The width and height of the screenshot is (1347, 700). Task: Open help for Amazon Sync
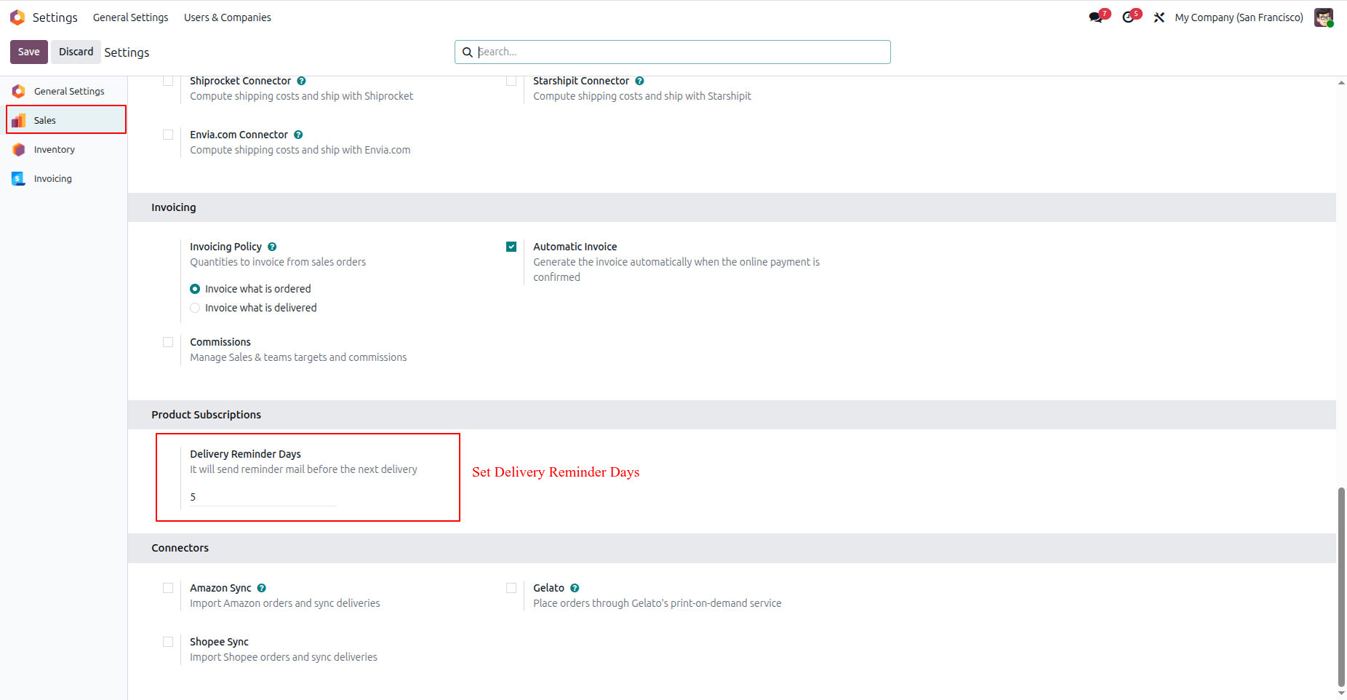point(262,588)
